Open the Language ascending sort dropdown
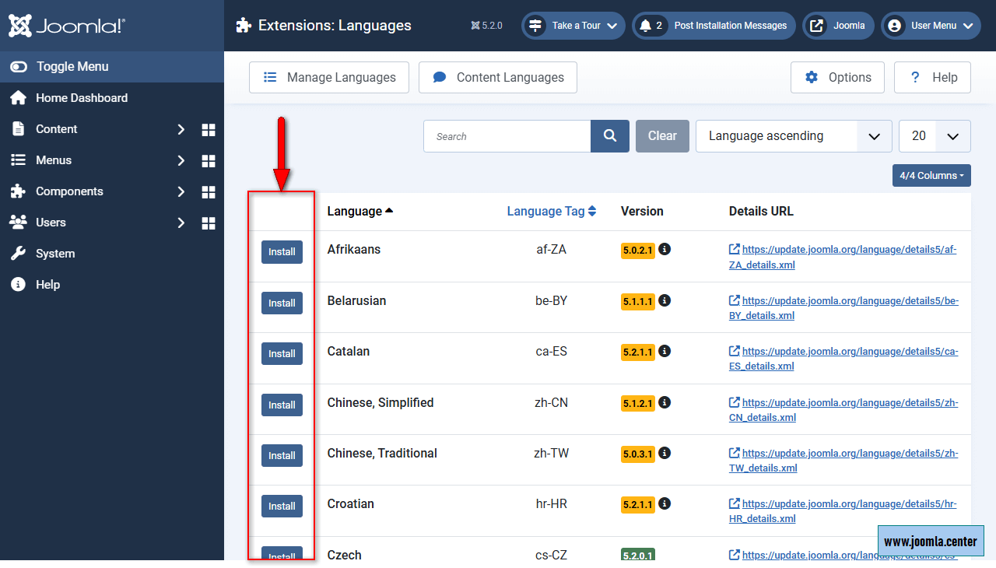This screenshot has width=996, height=568. (x=794, y=136)
